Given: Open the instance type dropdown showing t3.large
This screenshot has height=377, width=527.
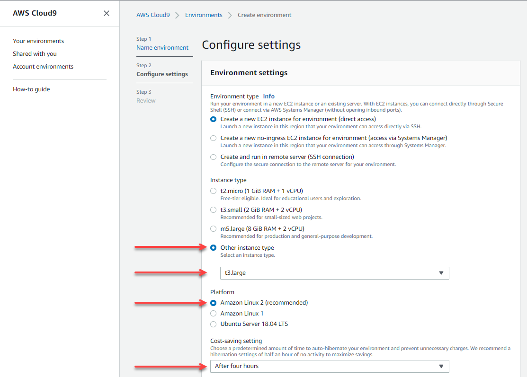Looking at the screenshot, I should (x=334, y=273).
